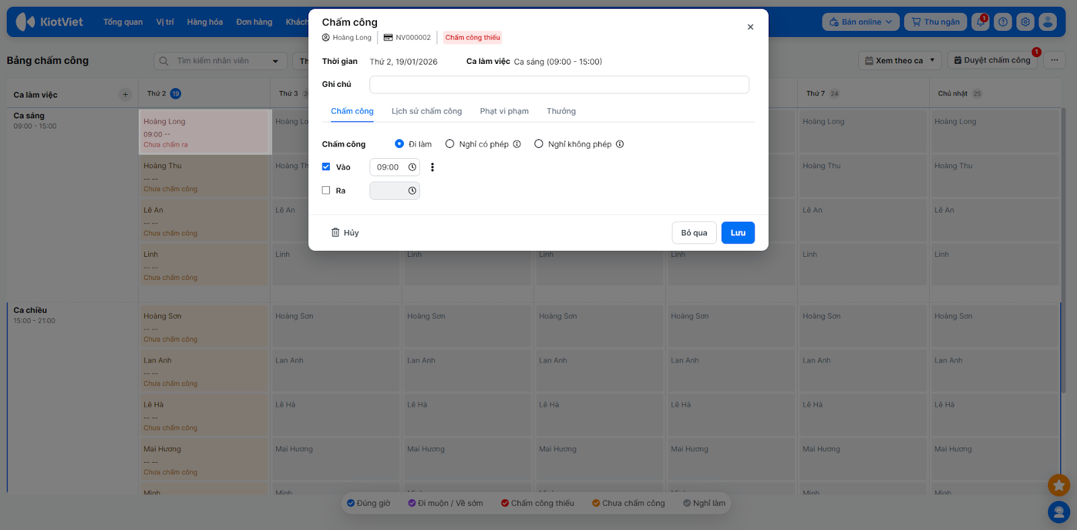Uncheck the Vào checkbox

click(x=326, y=167)
